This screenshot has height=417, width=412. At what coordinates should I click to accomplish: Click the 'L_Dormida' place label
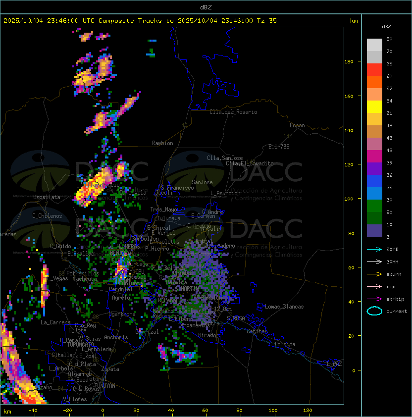(x=282, y=344)
